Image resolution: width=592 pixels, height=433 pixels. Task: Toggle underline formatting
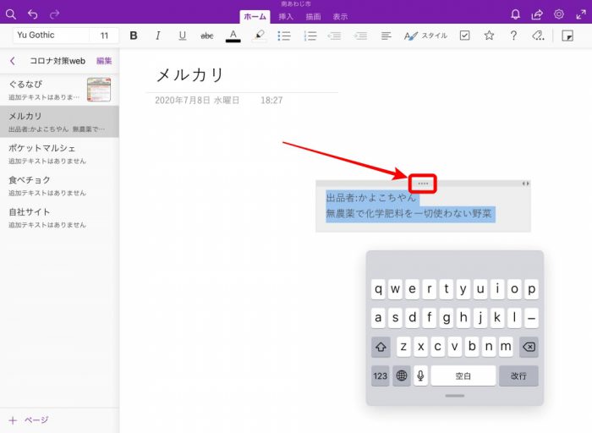tap(183, 36)
